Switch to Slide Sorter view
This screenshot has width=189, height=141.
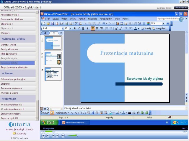pyautogui.click(x=45, y=109)
